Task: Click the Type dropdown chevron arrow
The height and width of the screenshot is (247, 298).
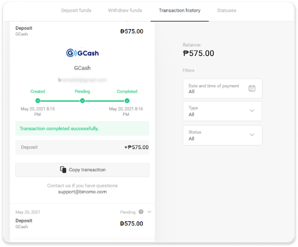Action: [252, 111]
